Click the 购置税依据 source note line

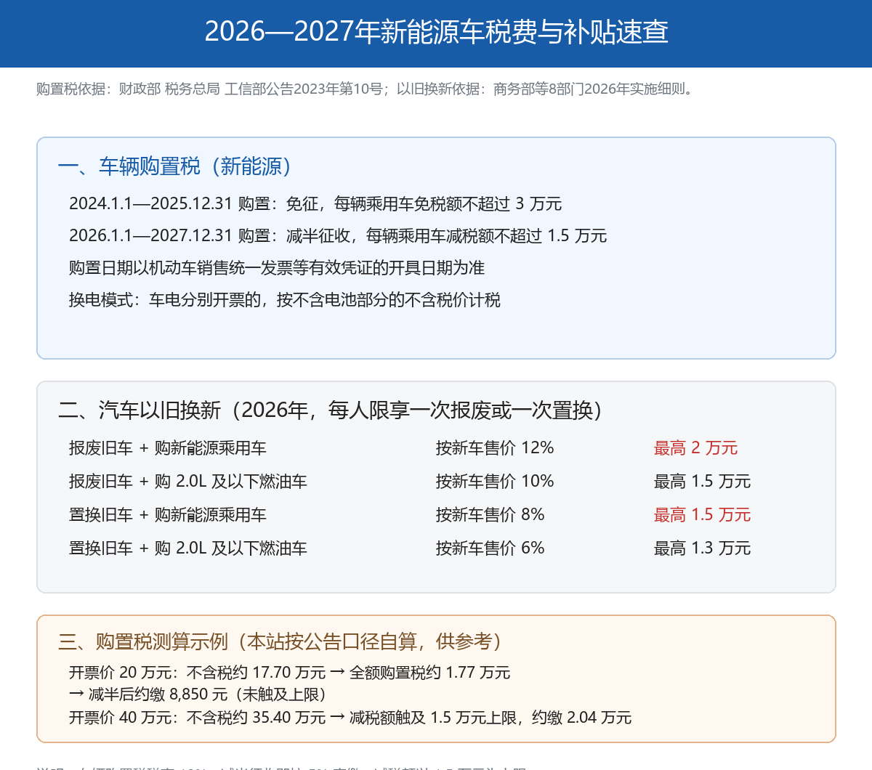tap(367, 89)
